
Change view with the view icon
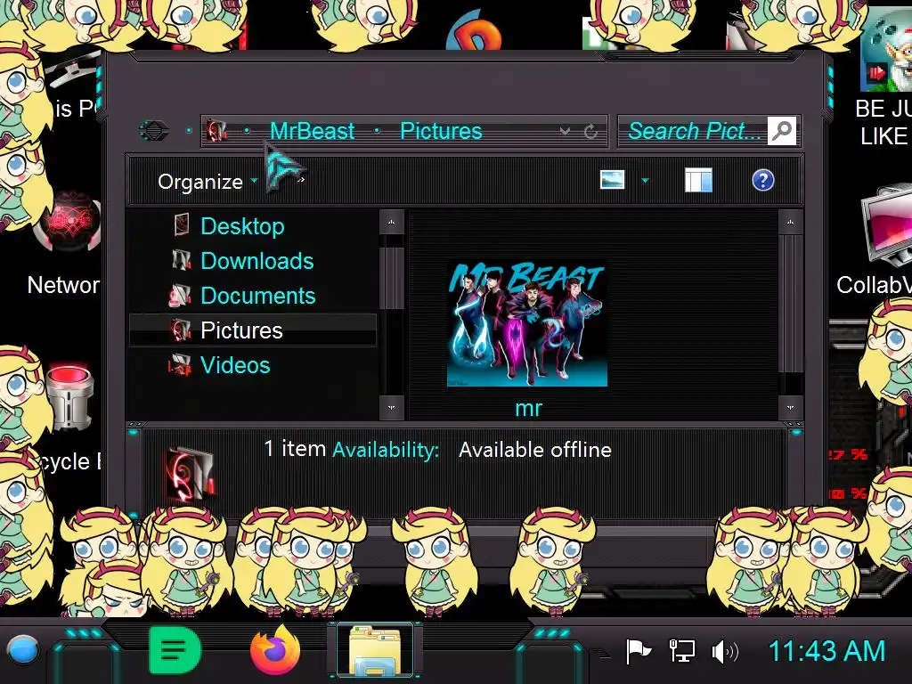pos(613,180)
